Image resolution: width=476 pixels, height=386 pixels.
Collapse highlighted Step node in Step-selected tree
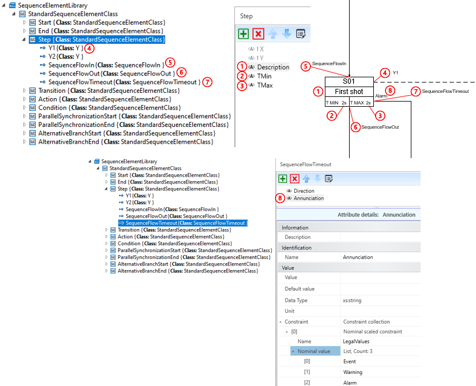[x=24, y=39]
